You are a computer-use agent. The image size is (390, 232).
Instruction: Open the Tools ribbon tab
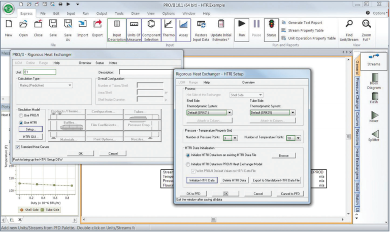tap(119, 13)
